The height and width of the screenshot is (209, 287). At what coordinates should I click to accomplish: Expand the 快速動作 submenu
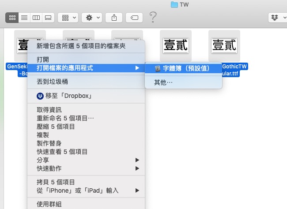coord(86,168)
